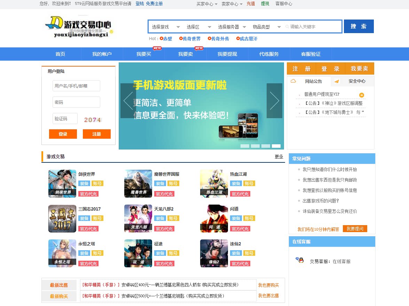
Task: Click the carousel right arrow
Action: [x=274, y=101]
